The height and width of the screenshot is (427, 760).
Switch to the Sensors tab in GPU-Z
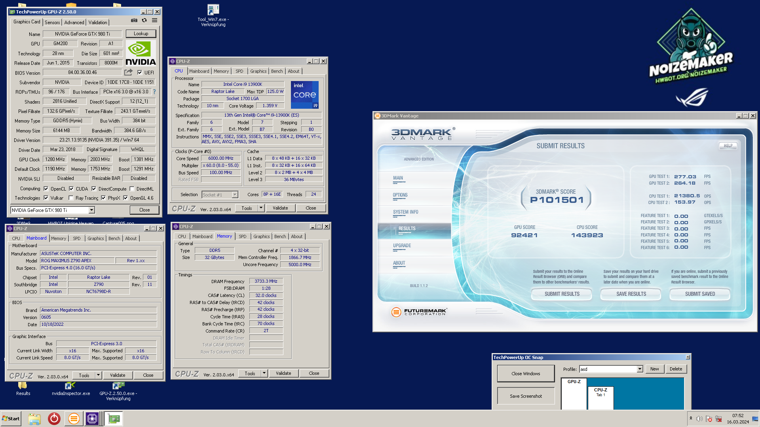pos(52,23)
